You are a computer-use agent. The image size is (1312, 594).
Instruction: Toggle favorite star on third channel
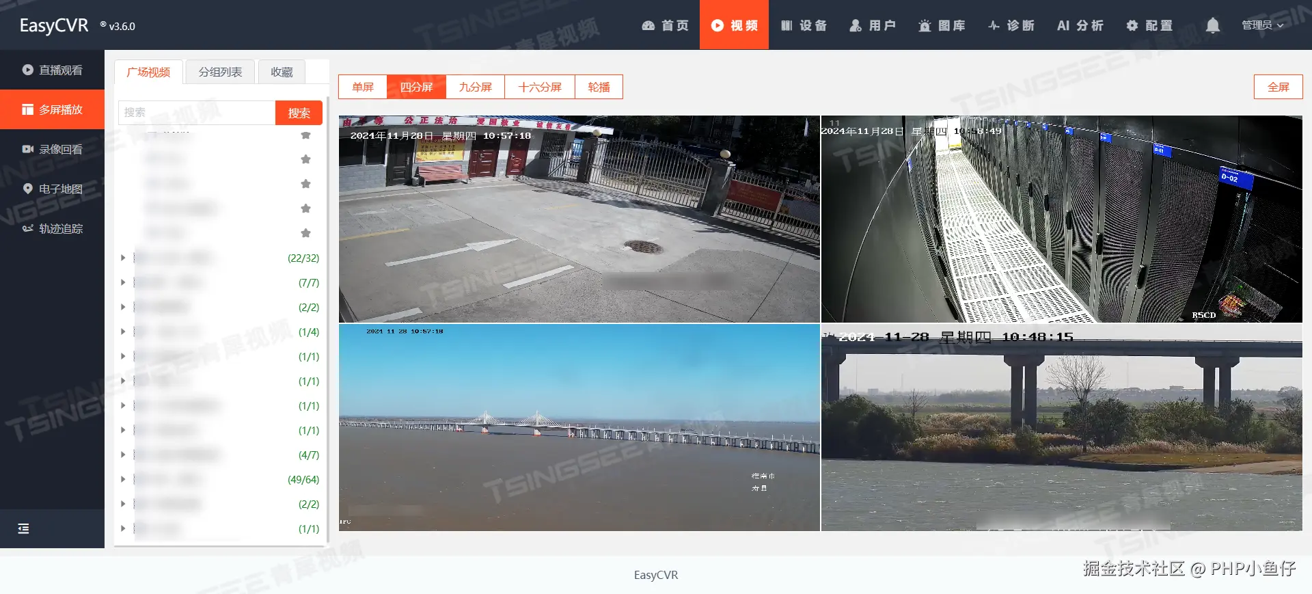pos(305,184)
